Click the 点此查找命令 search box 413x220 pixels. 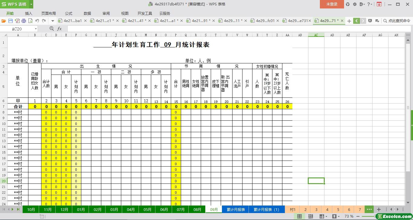tap(397, 21)
